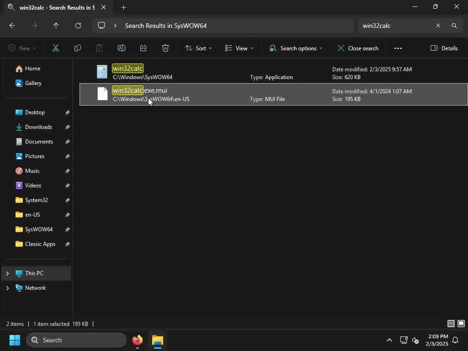Click the Type: MUI File text
Image resolution: width=468 pixels, height=351 pixels.
coord(267,99)
